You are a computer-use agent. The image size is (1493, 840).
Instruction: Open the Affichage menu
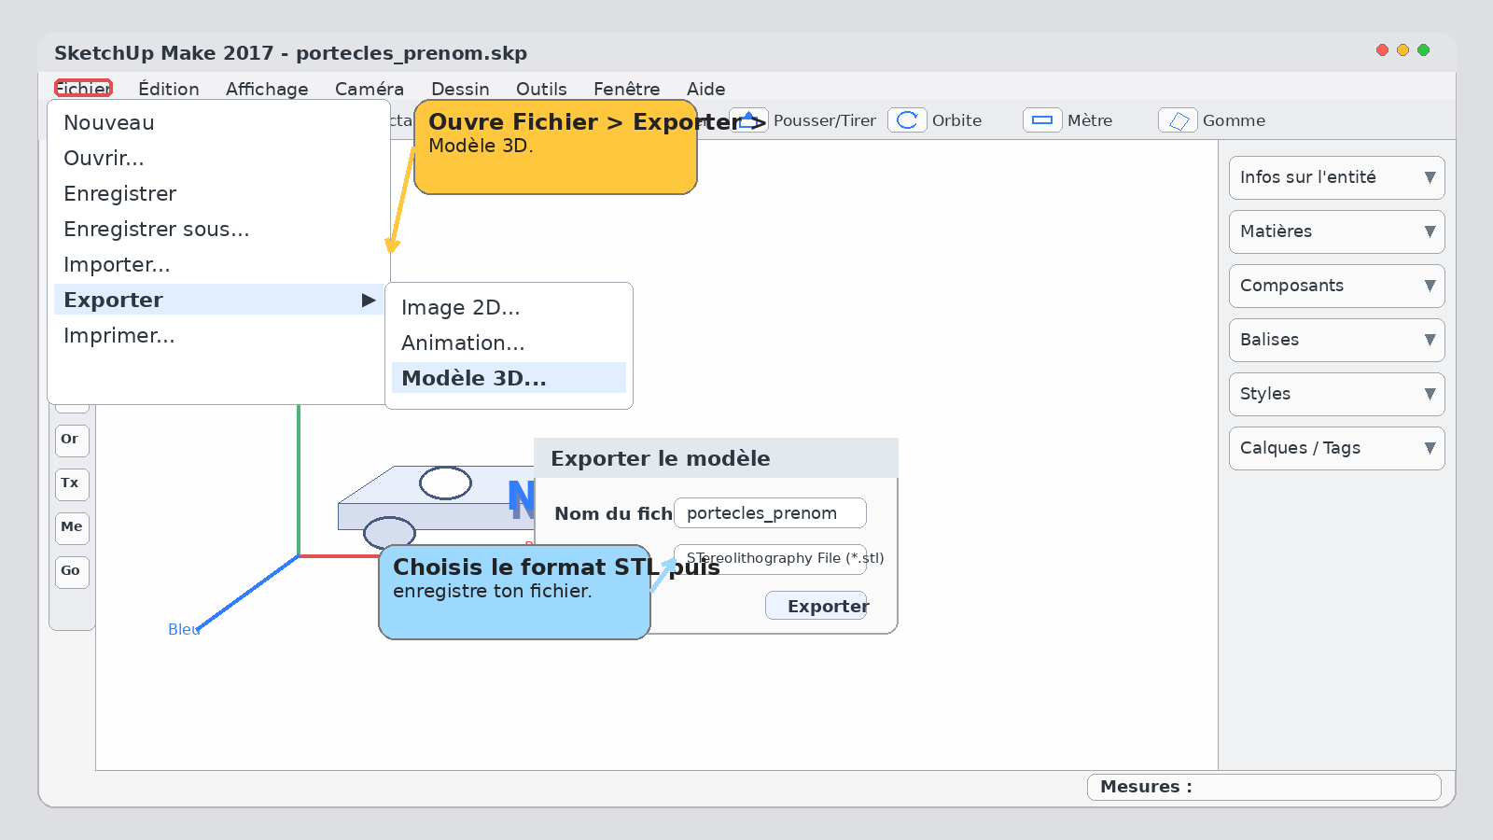pyautogui.click(x=267, y=89)
